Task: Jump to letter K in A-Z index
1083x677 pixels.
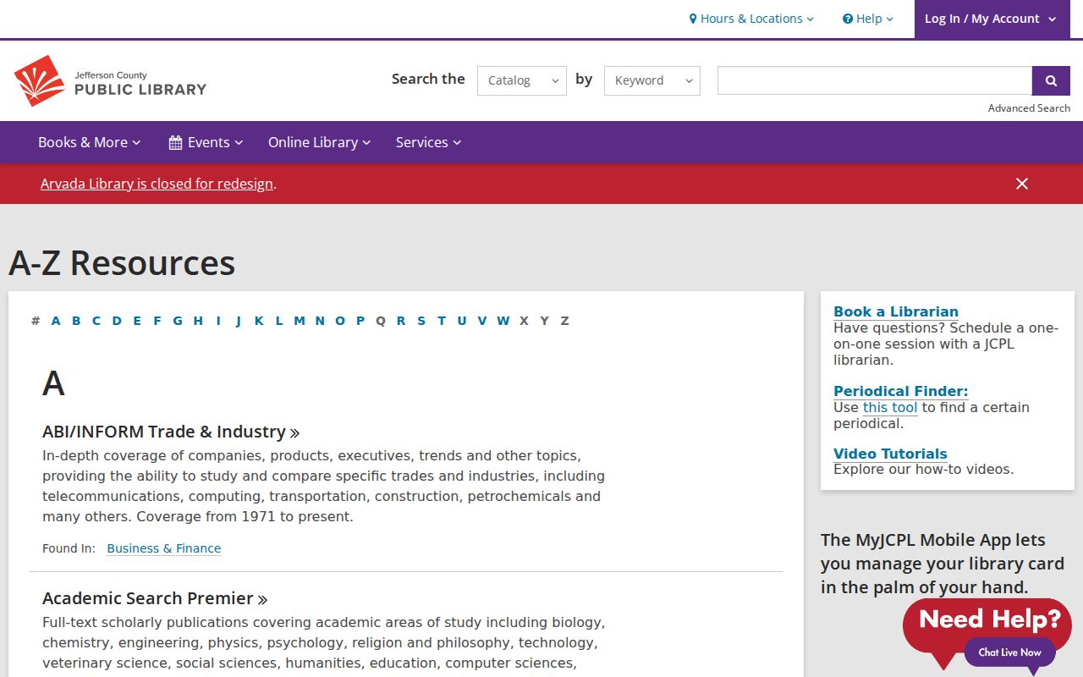Action: coord(259,321)
